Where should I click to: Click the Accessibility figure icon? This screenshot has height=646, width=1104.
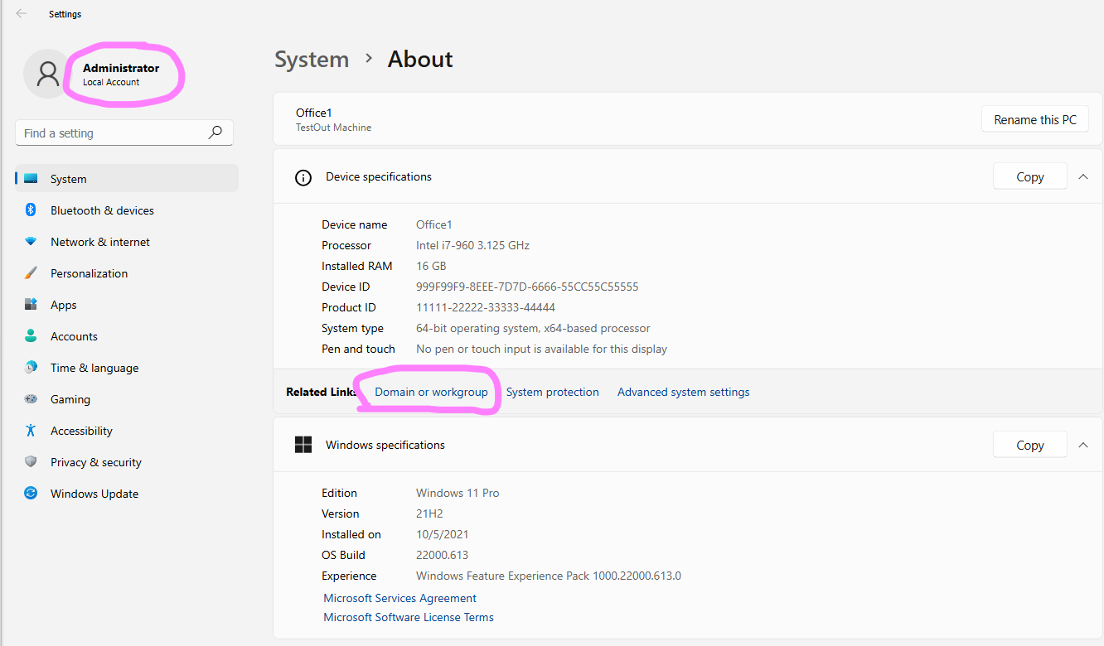coord(31,431)
